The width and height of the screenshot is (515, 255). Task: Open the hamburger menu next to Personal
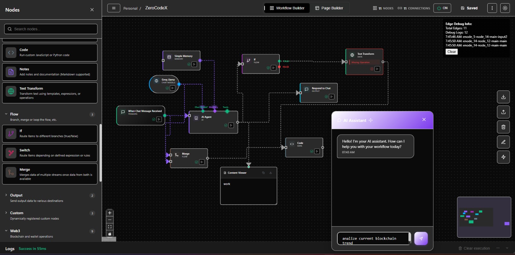tap(114, 8)
